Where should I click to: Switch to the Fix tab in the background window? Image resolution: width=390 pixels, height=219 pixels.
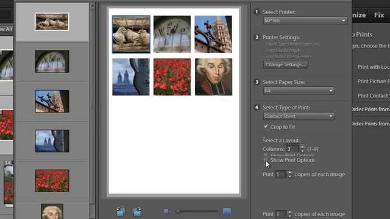coord(379,15)
